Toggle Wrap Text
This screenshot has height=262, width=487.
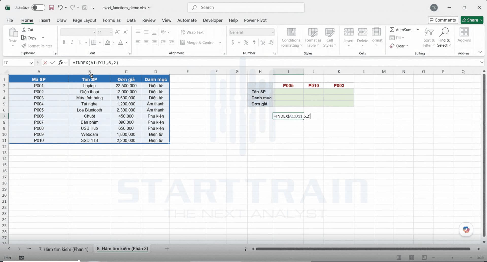point(192,32)
